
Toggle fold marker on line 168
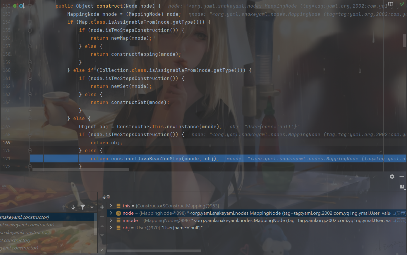tap(30, 134)
